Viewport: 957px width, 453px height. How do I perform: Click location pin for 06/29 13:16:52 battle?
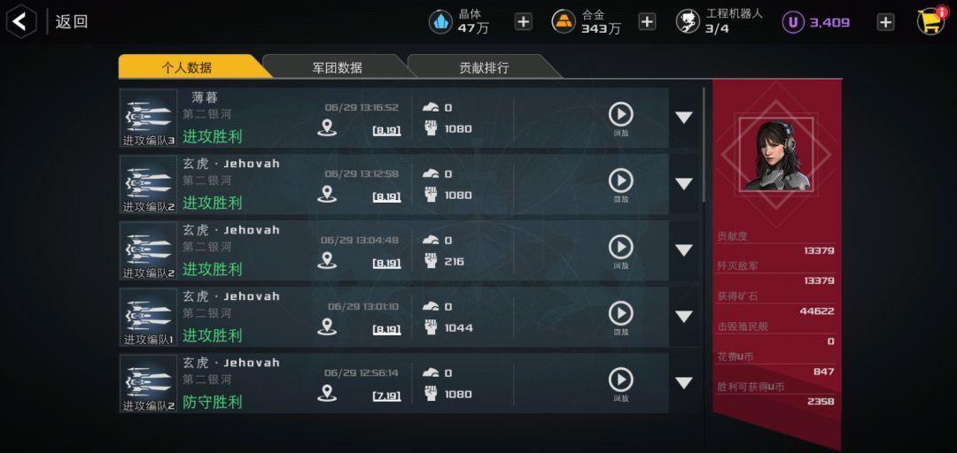click(327, 128)
